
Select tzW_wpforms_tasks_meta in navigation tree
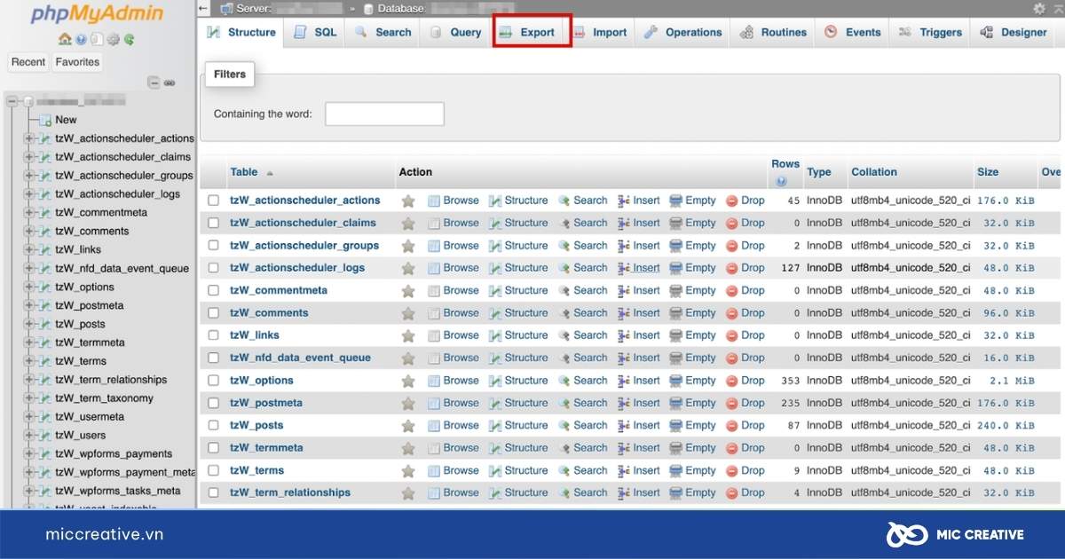[118, 491]
